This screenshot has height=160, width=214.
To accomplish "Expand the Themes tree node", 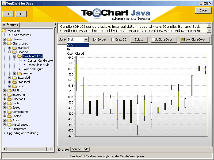I will 4,39.
